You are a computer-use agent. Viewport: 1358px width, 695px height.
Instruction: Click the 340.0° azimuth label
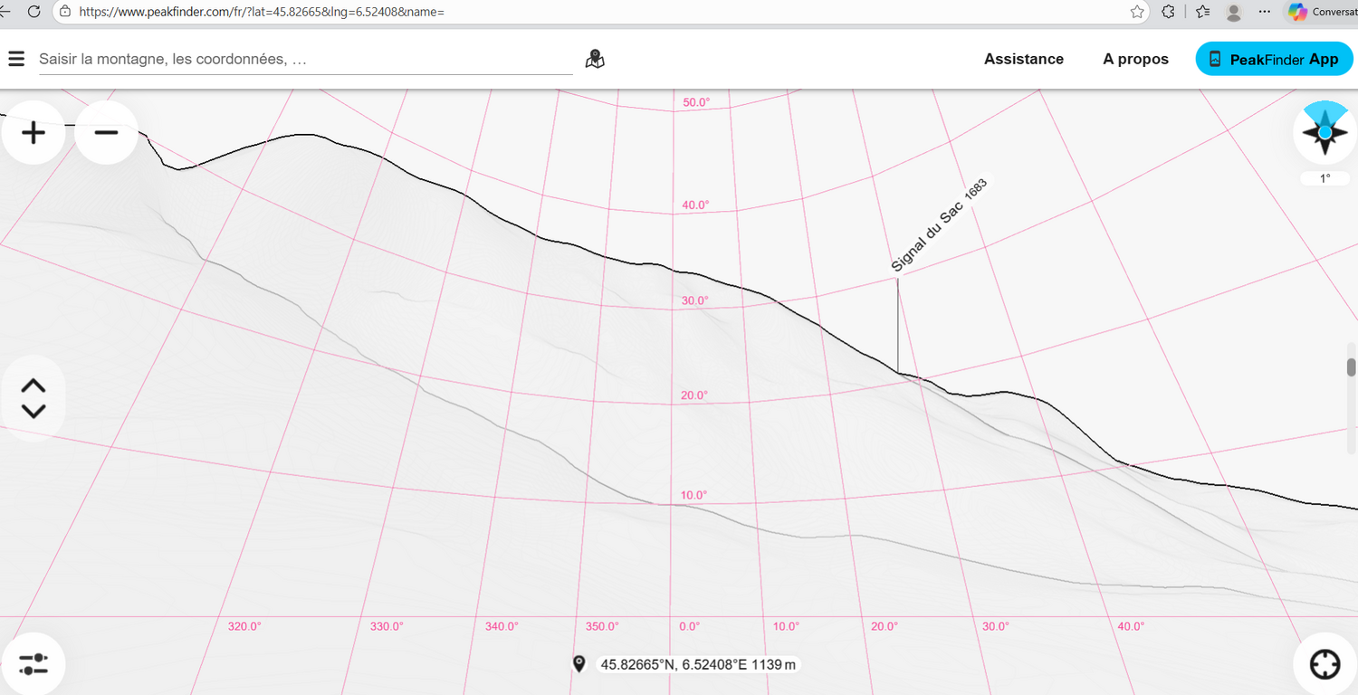(502, 626)
